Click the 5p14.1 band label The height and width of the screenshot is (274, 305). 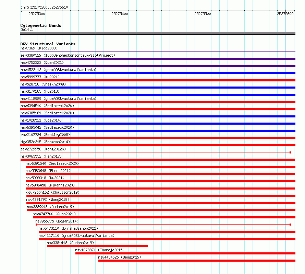coord(27,30)
